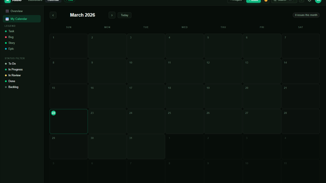Click the green Issue button
Screen dimensions: 326x183
point(253,1)
